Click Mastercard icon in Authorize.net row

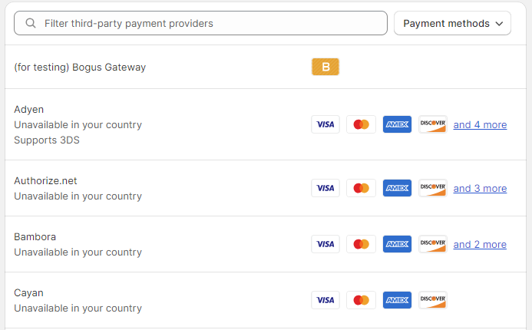pos(361,188)
